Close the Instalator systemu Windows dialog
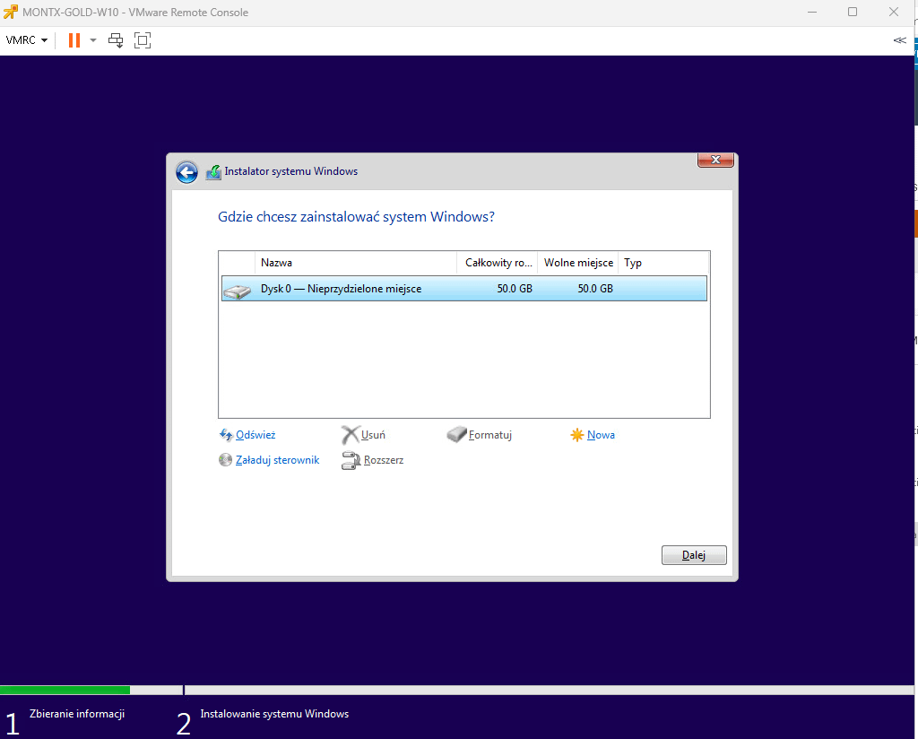Screen dimensions: 918x739 coord(715,160)
